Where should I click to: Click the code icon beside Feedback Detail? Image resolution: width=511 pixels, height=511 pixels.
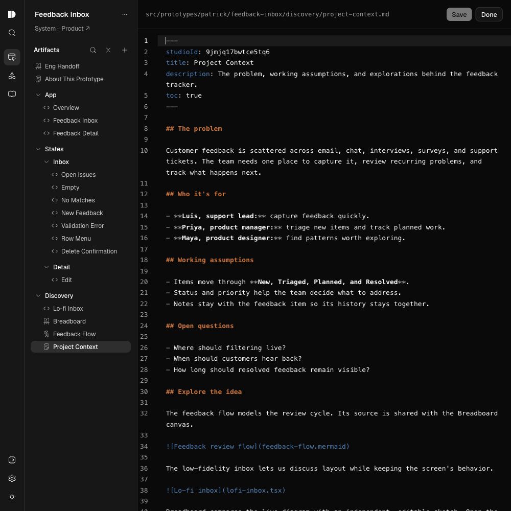(x=47, y=133)
